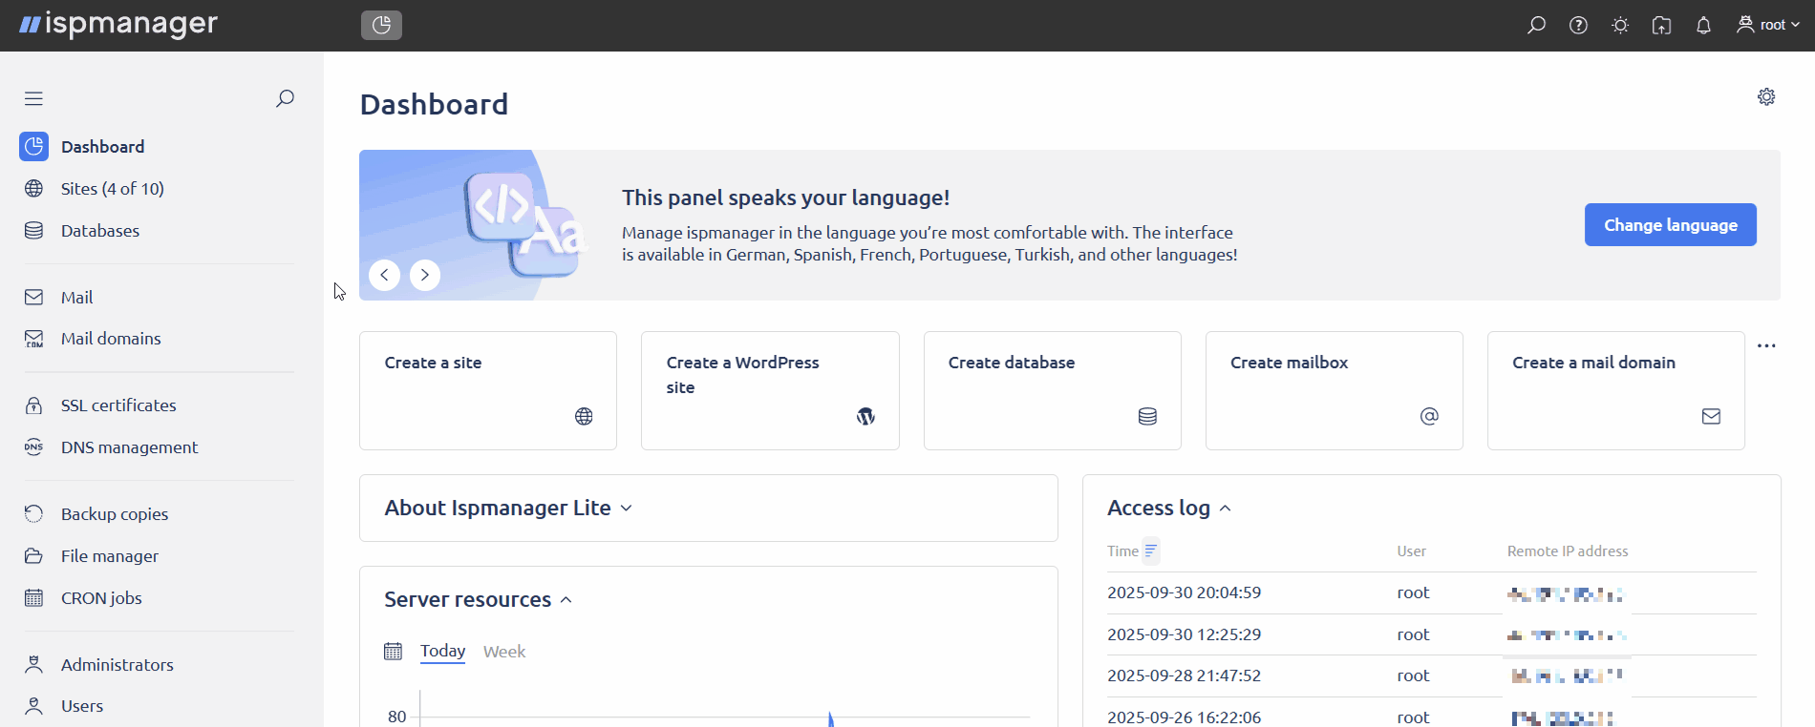Show previous banner slide arrow
The width and height of the screenshot is (1815, 727).
384,275
